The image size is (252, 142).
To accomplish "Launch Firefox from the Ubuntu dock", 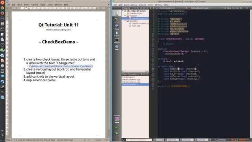I will pyautogui.click(x=2, y=13).
